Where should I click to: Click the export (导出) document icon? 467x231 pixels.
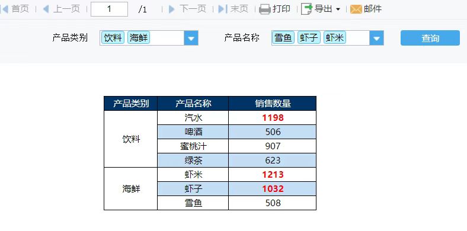click(307, 9)
